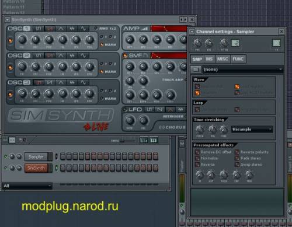Select sine waveform for OSC 2
Image resolution: width=292 pixels, height=227 pixels.
(84, 55)
